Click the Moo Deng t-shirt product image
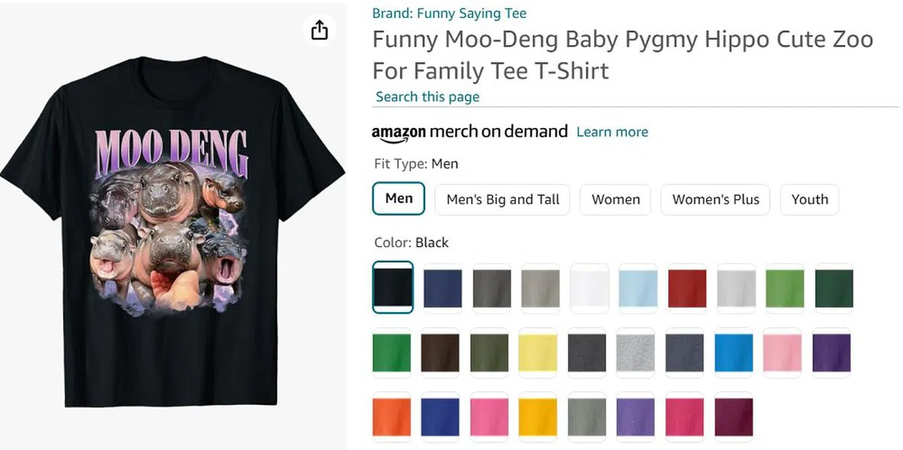The image size is (903, 450). tap(173, 226)
